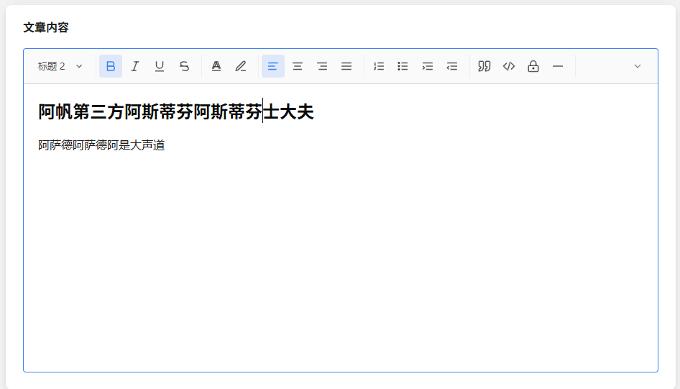Toggle bold formatting
Screen dimensions: 680x389
(x=111, y=66)
